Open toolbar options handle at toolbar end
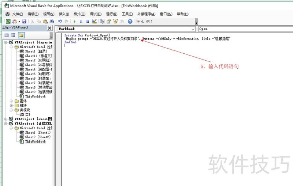 196,22
